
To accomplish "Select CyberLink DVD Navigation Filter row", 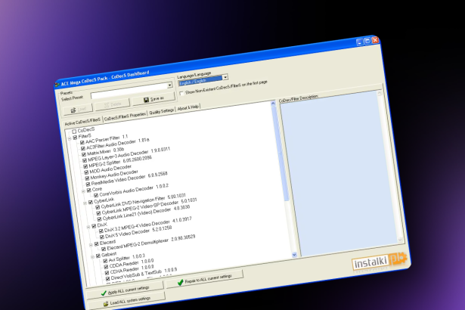I will pyautogui.click(x=143, y=201).
